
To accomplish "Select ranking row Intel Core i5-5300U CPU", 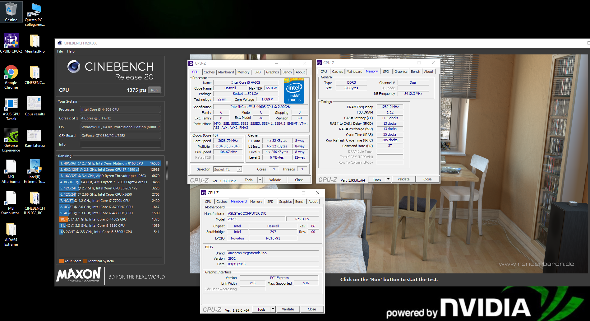I will [x=110, y=232].
